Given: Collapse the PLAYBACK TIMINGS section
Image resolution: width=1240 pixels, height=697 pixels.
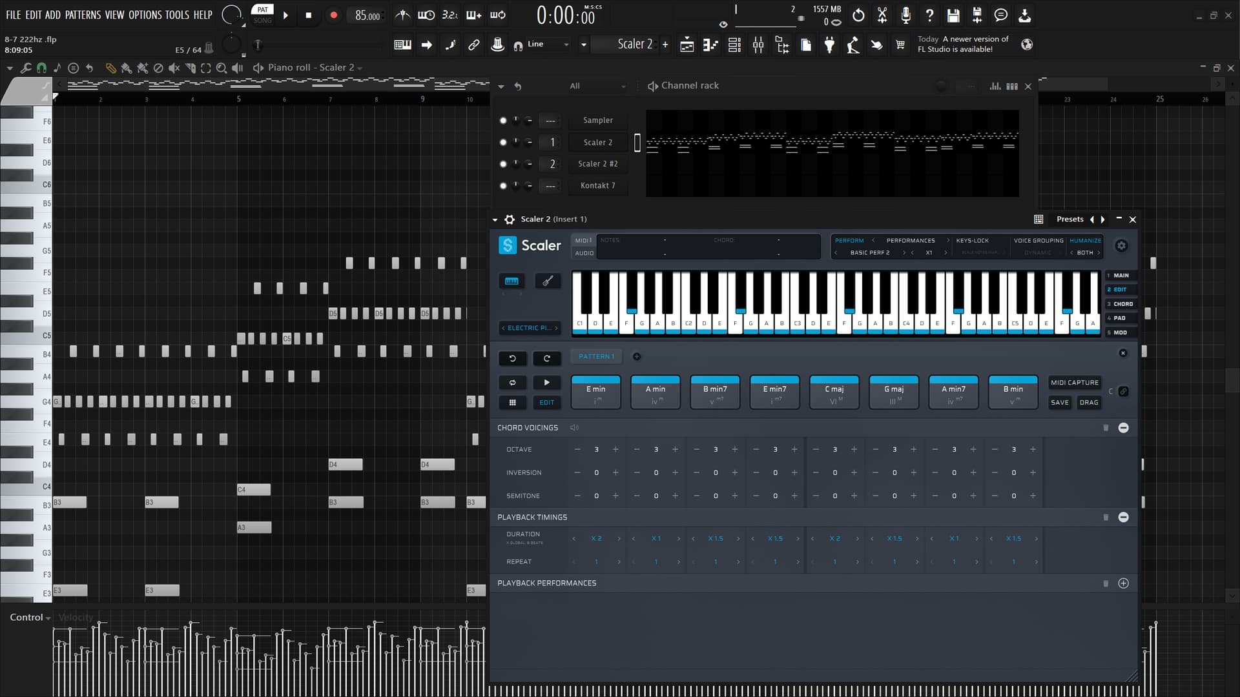Looking at the screenshot, I should [1123, 518].
